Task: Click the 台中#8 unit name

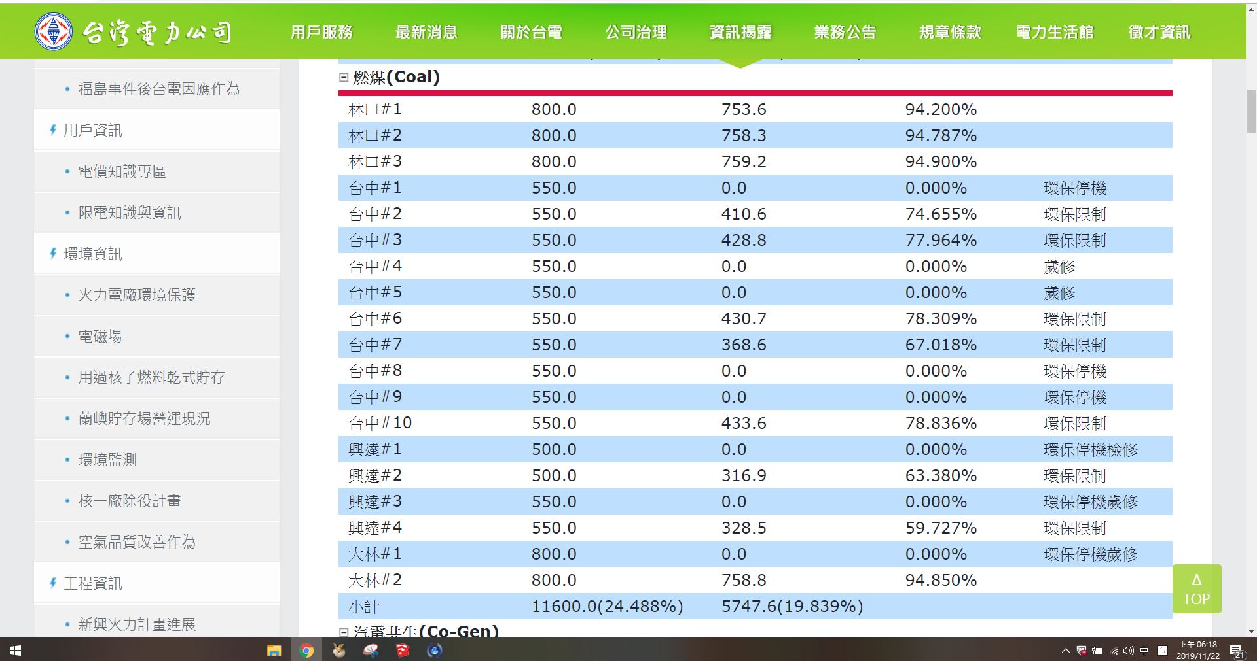Action: pyautogui.click(x=375, y=371)
